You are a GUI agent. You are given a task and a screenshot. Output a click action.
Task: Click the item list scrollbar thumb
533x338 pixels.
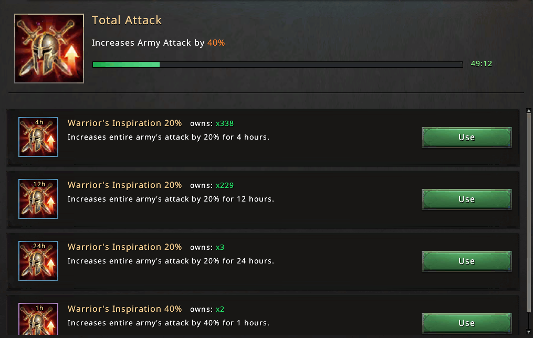[529, 213]
